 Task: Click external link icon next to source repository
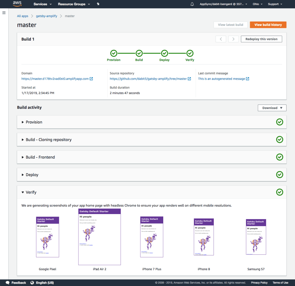189,79
